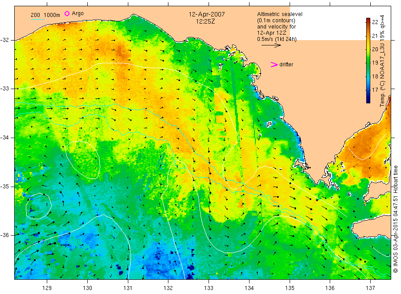Image resolution: width=401 pixels, height=294 pixels.
Task: Click the cyan bathymetry legend line
Action: (x=37, y=19)
